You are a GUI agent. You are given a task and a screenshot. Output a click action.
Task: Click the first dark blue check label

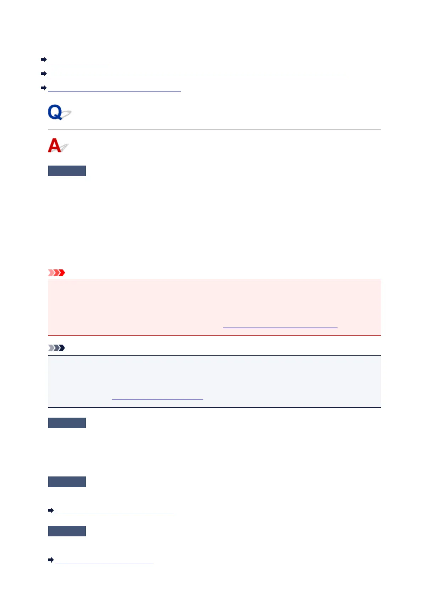pos(67,171)
